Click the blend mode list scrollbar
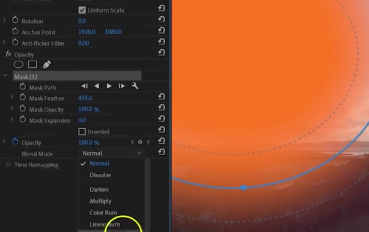The height and width of the screenshot is (232, 369). (148, 195)
